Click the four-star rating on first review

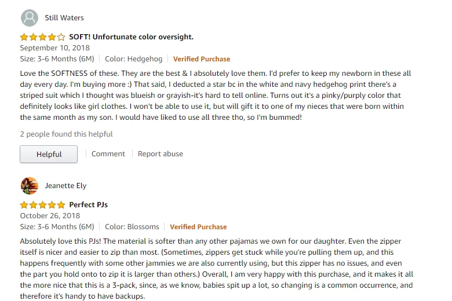pyautogui.click(x=42, y=37)
